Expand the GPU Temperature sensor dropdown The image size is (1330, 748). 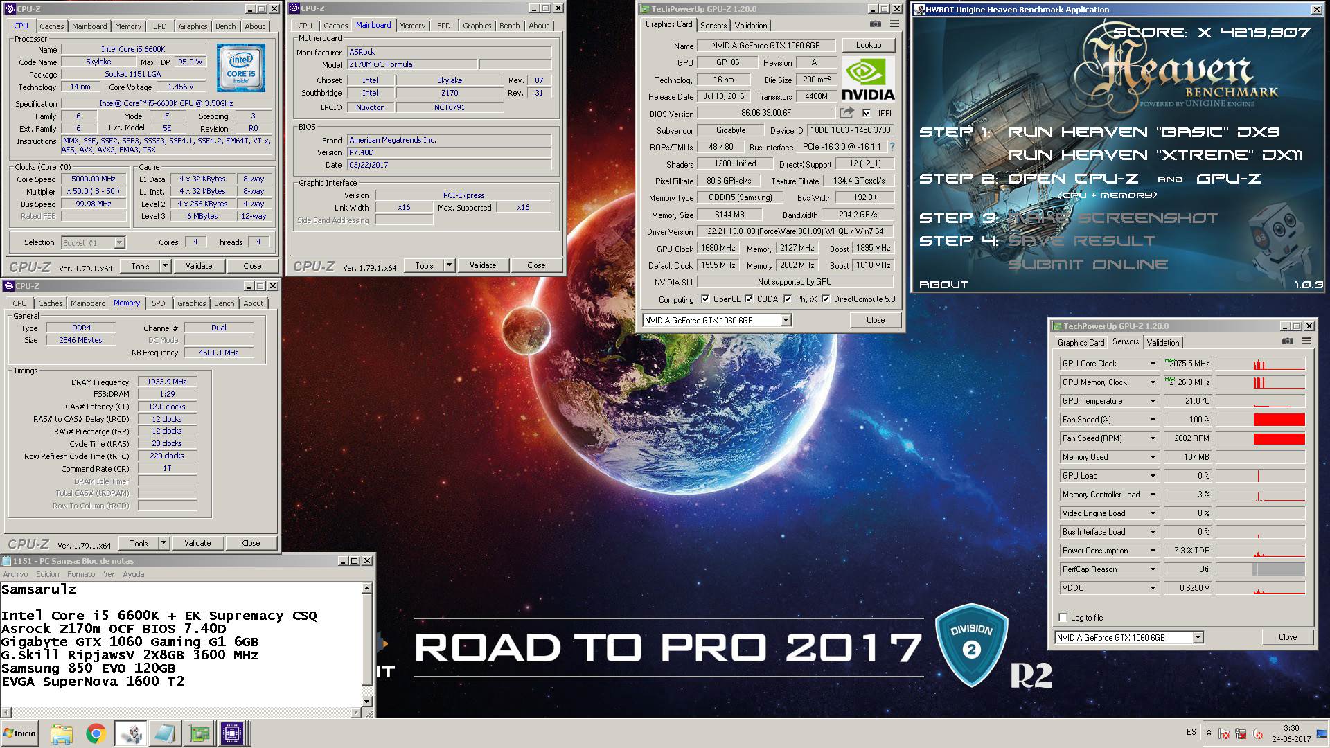pos(1153,401)
